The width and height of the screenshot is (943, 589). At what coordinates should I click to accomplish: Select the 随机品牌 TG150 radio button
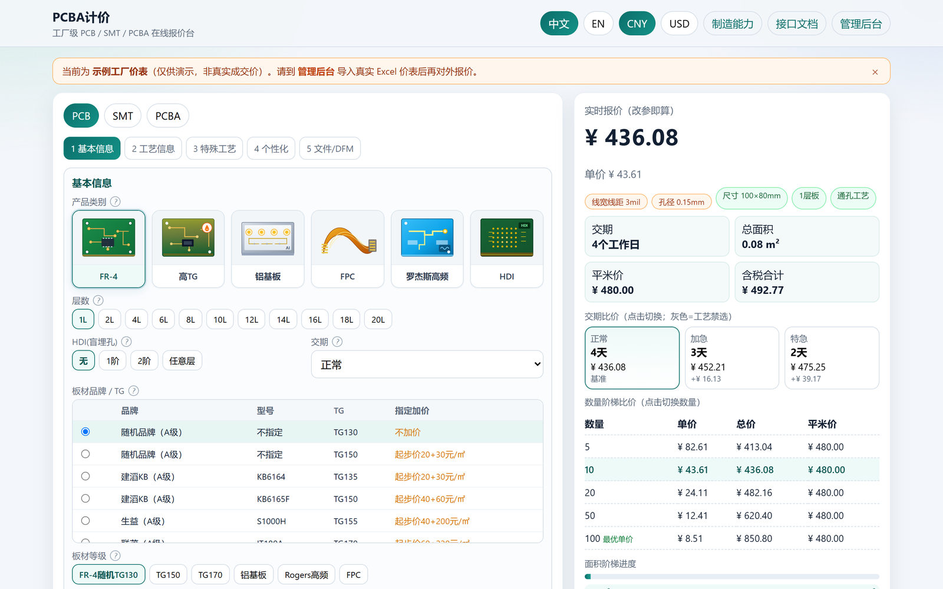coord(85,454)
